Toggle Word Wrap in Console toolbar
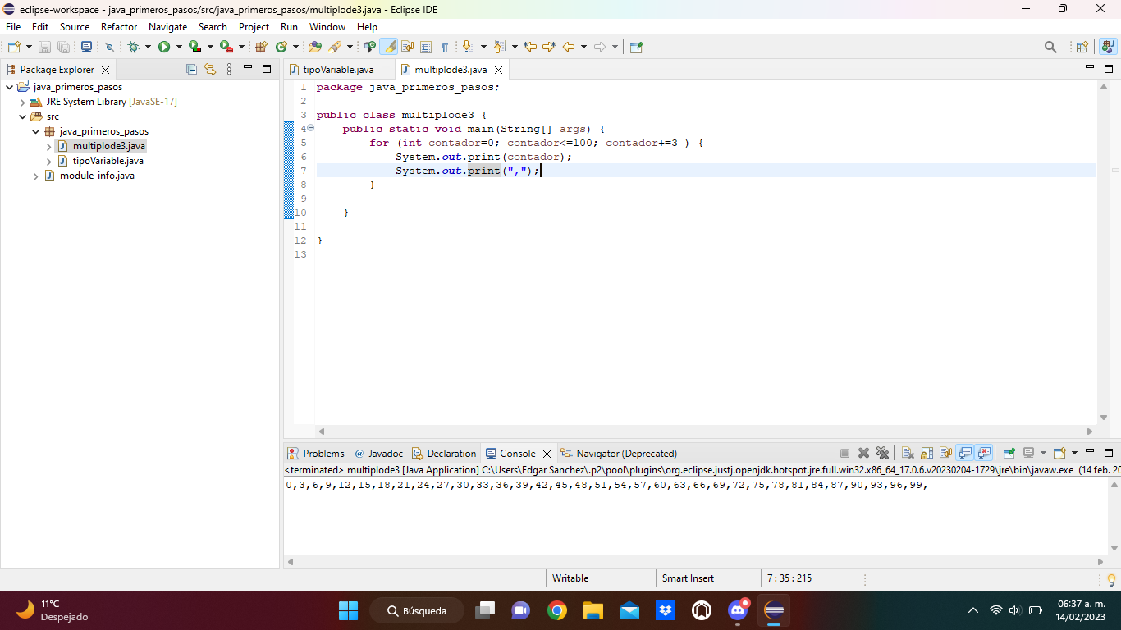Screen dimensions: 1121x630 coord(945,453)
